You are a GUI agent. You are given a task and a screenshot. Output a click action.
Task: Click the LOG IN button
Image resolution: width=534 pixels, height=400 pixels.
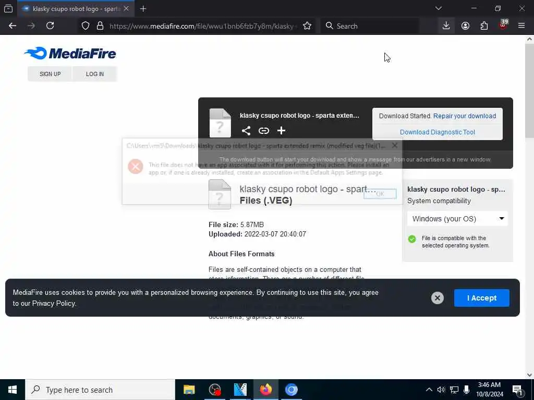tap(95, 74)
